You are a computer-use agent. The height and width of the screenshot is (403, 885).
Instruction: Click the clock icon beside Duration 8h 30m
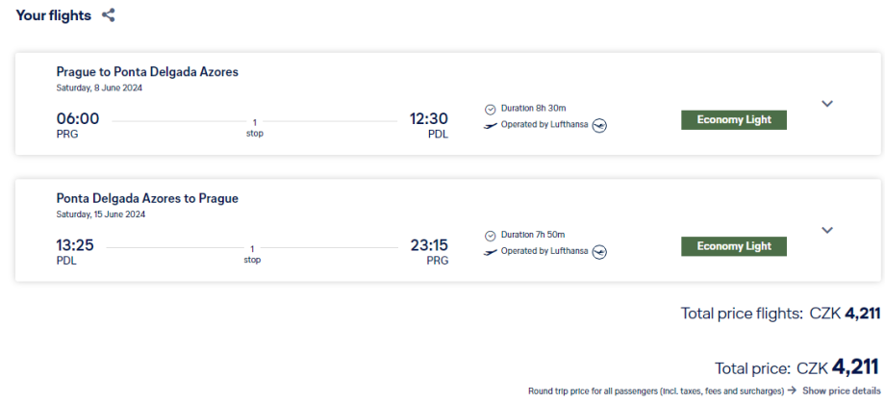pos(490,109)
